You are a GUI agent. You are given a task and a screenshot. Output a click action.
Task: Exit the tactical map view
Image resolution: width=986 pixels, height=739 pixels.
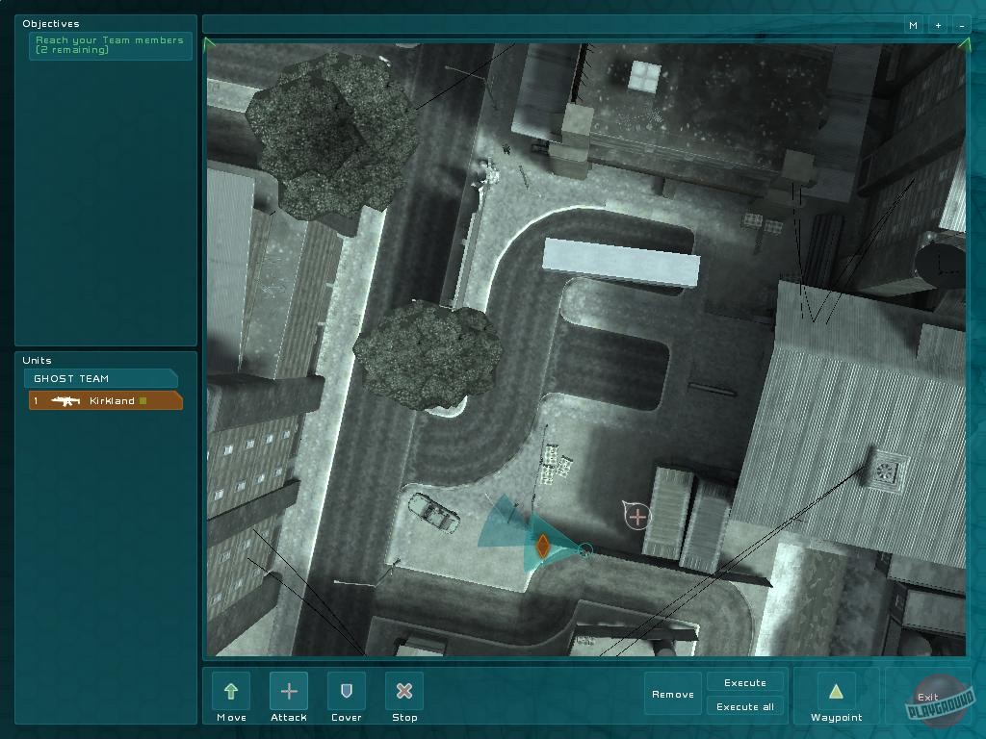[927, 698]
